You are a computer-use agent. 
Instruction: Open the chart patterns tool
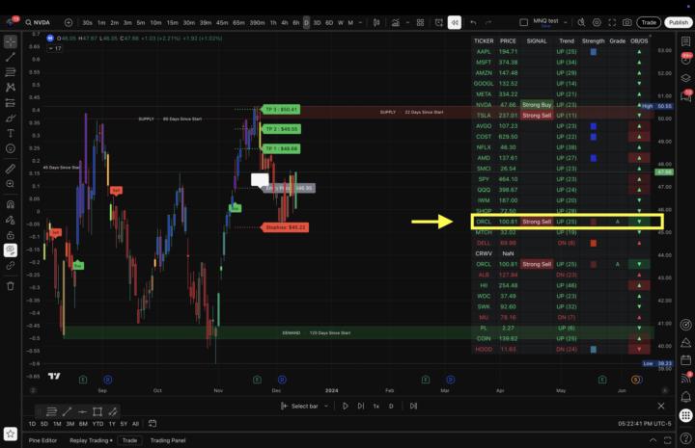click(11, 88)
